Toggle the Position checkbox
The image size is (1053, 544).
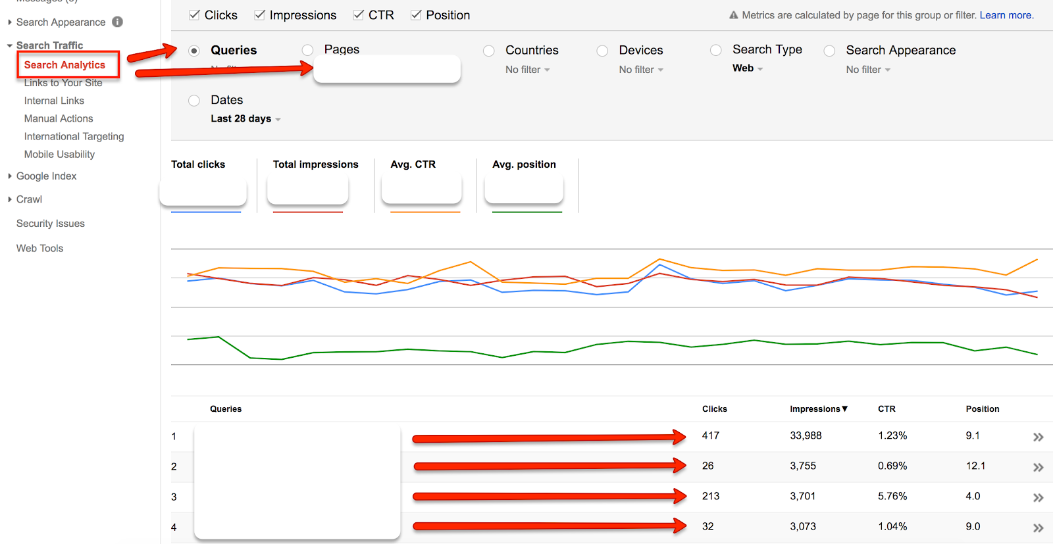click(x=416, y=14)
